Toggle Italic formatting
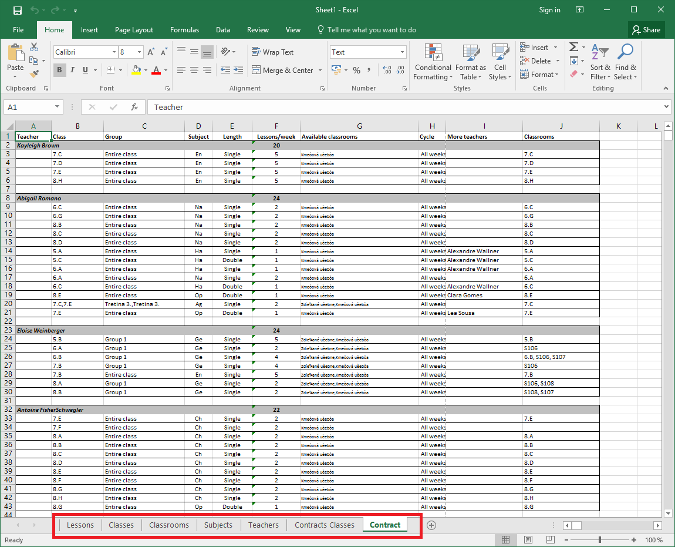The width and height of the screenshot is (675, 547). tap(72, 70)
